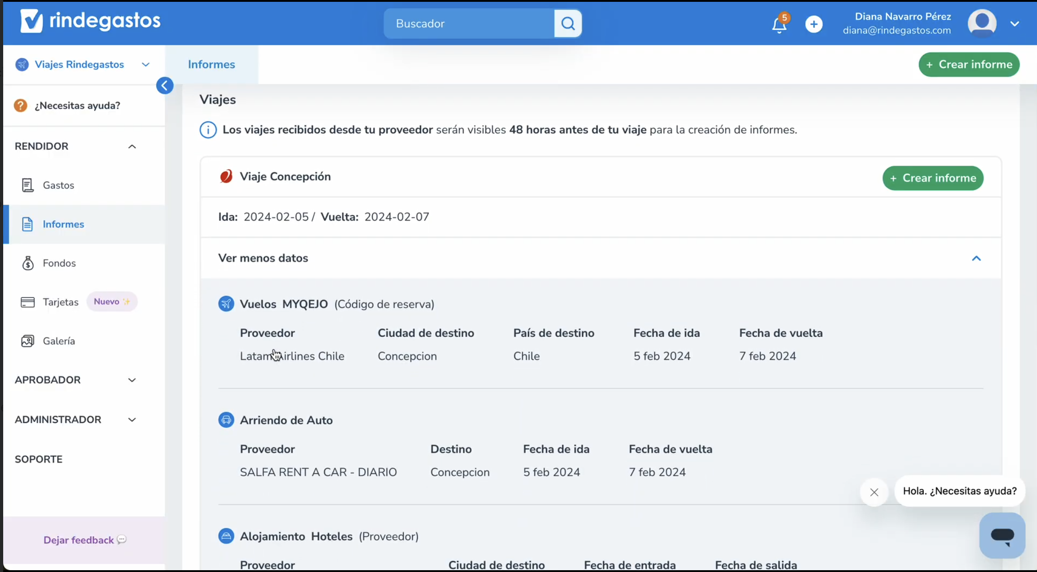Open Gastos in the sidebar
This screenshot has width=1037, height=572.
tap(58, 185)
